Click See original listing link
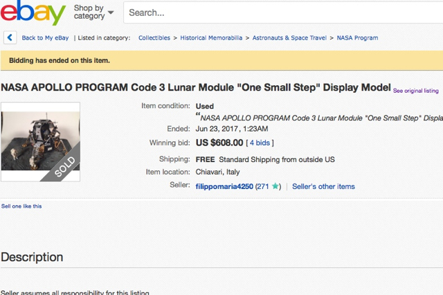This screenshot has height=295, width=443. click(415, 91)
